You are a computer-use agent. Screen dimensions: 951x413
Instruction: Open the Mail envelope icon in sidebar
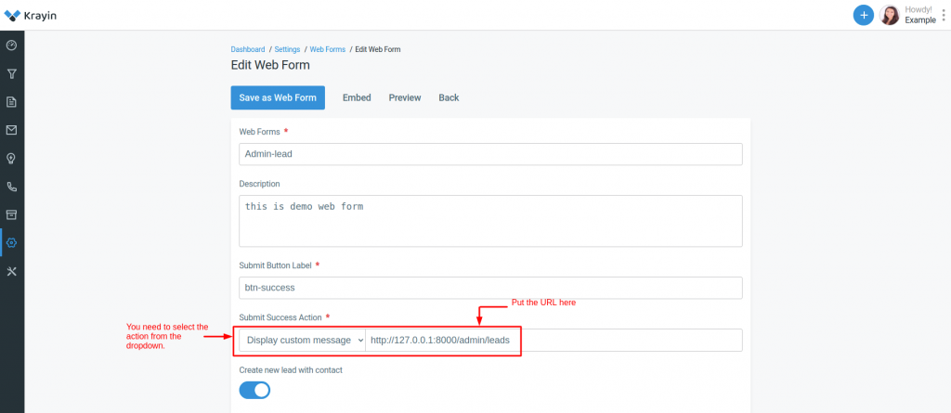[x=11, y=130]
